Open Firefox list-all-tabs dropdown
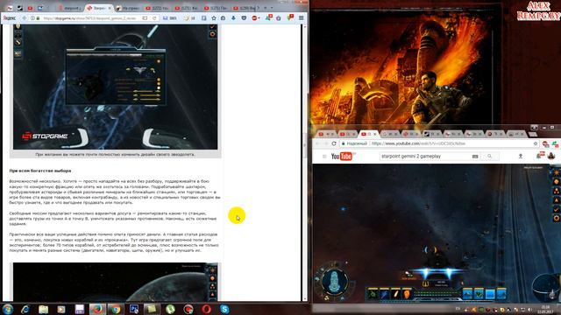 [x=272, y=8]
